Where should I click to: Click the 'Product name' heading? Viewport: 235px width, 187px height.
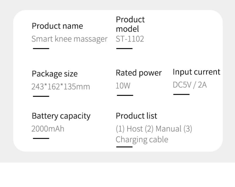[x=57, y=26]
